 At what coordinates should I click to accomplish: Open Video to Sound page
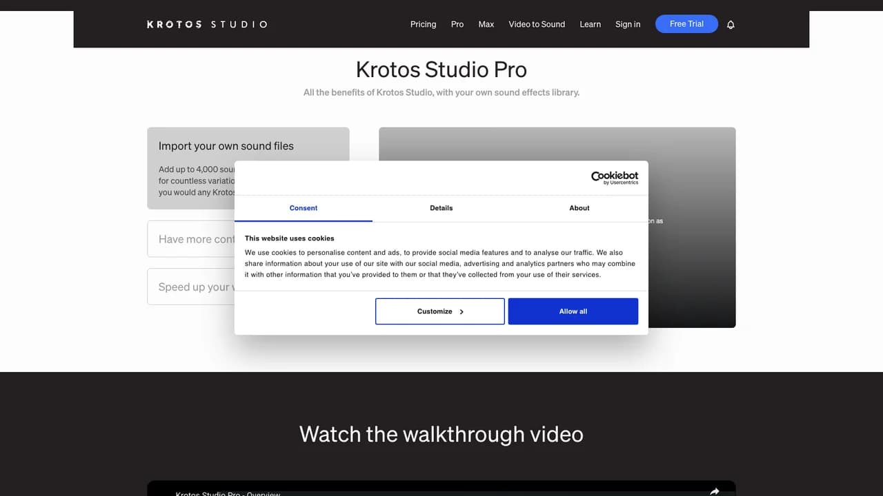tap(537, 24)
